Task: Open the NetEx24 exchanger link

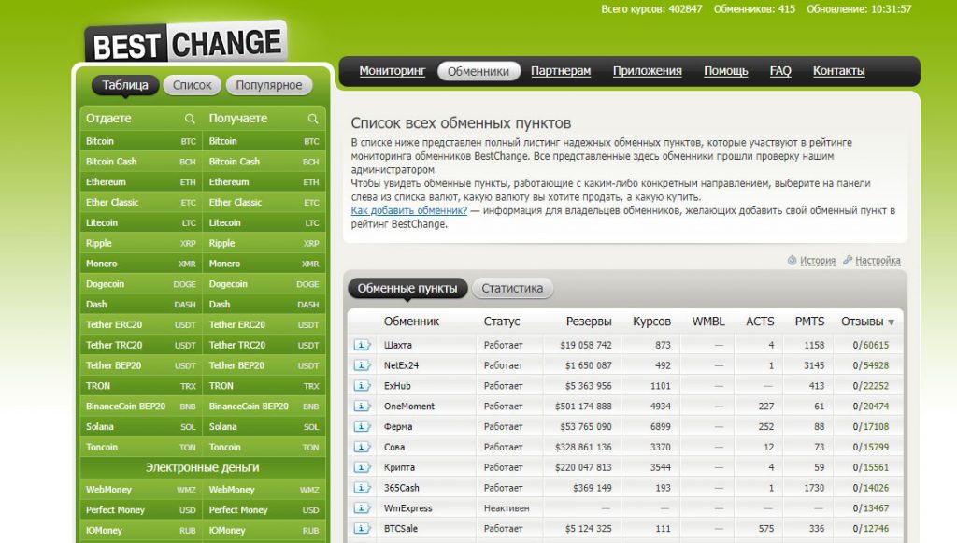Action: [401, 365]
